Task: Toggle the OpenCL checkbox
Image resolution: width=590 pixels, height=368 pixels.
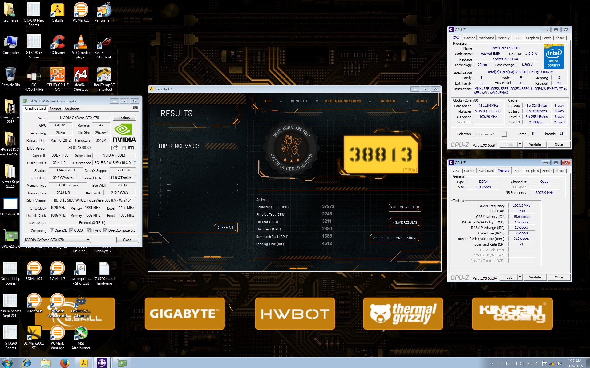Action: [x=52, y=230]
